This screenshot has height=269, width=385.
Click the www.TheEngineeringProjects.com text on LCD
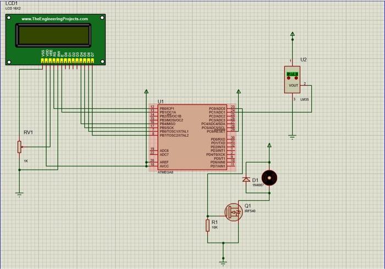coord(55,19)
